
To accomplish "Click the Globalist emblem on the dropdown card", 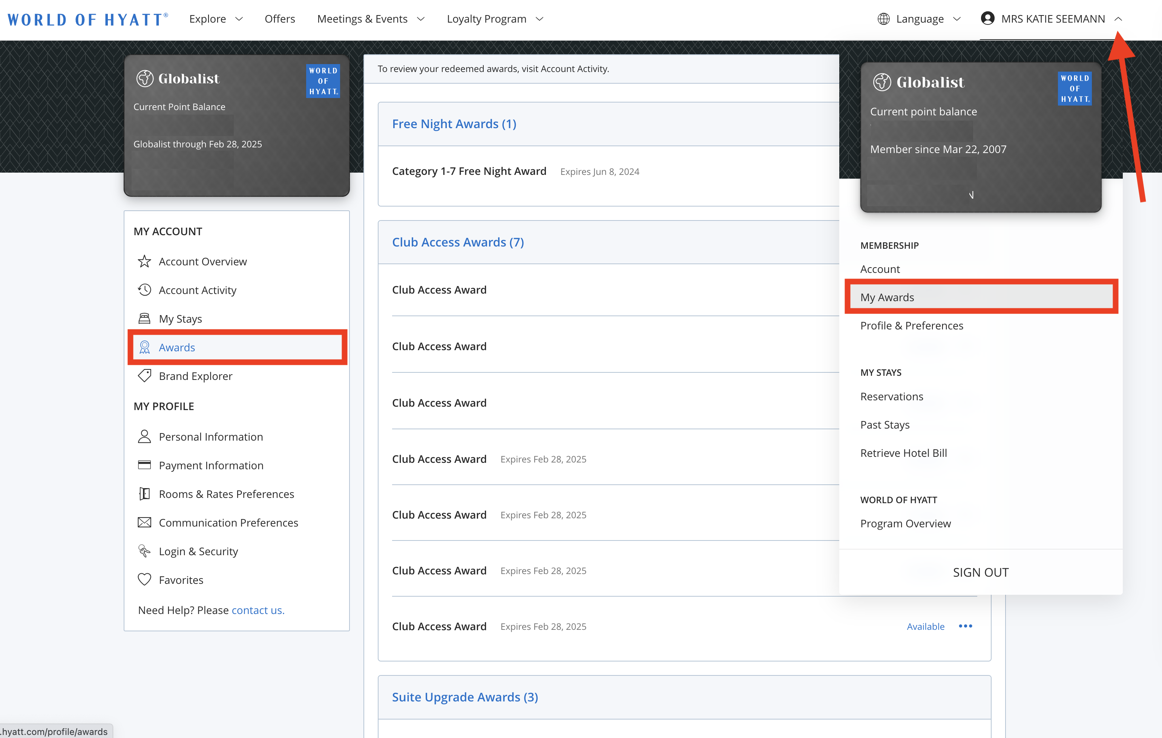I will (882, 82).
